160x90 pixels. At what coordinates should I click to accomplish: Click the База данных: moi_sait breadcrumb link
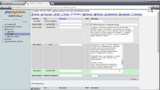click(x=64, y=11)
